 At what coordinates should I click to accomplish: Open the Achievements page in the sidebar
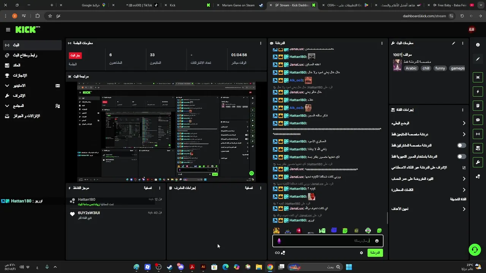tap(32, 75)
